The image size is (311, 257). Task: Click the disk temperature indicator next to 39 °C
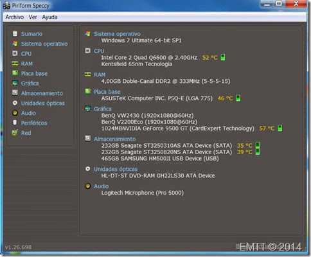pos(258,152)
